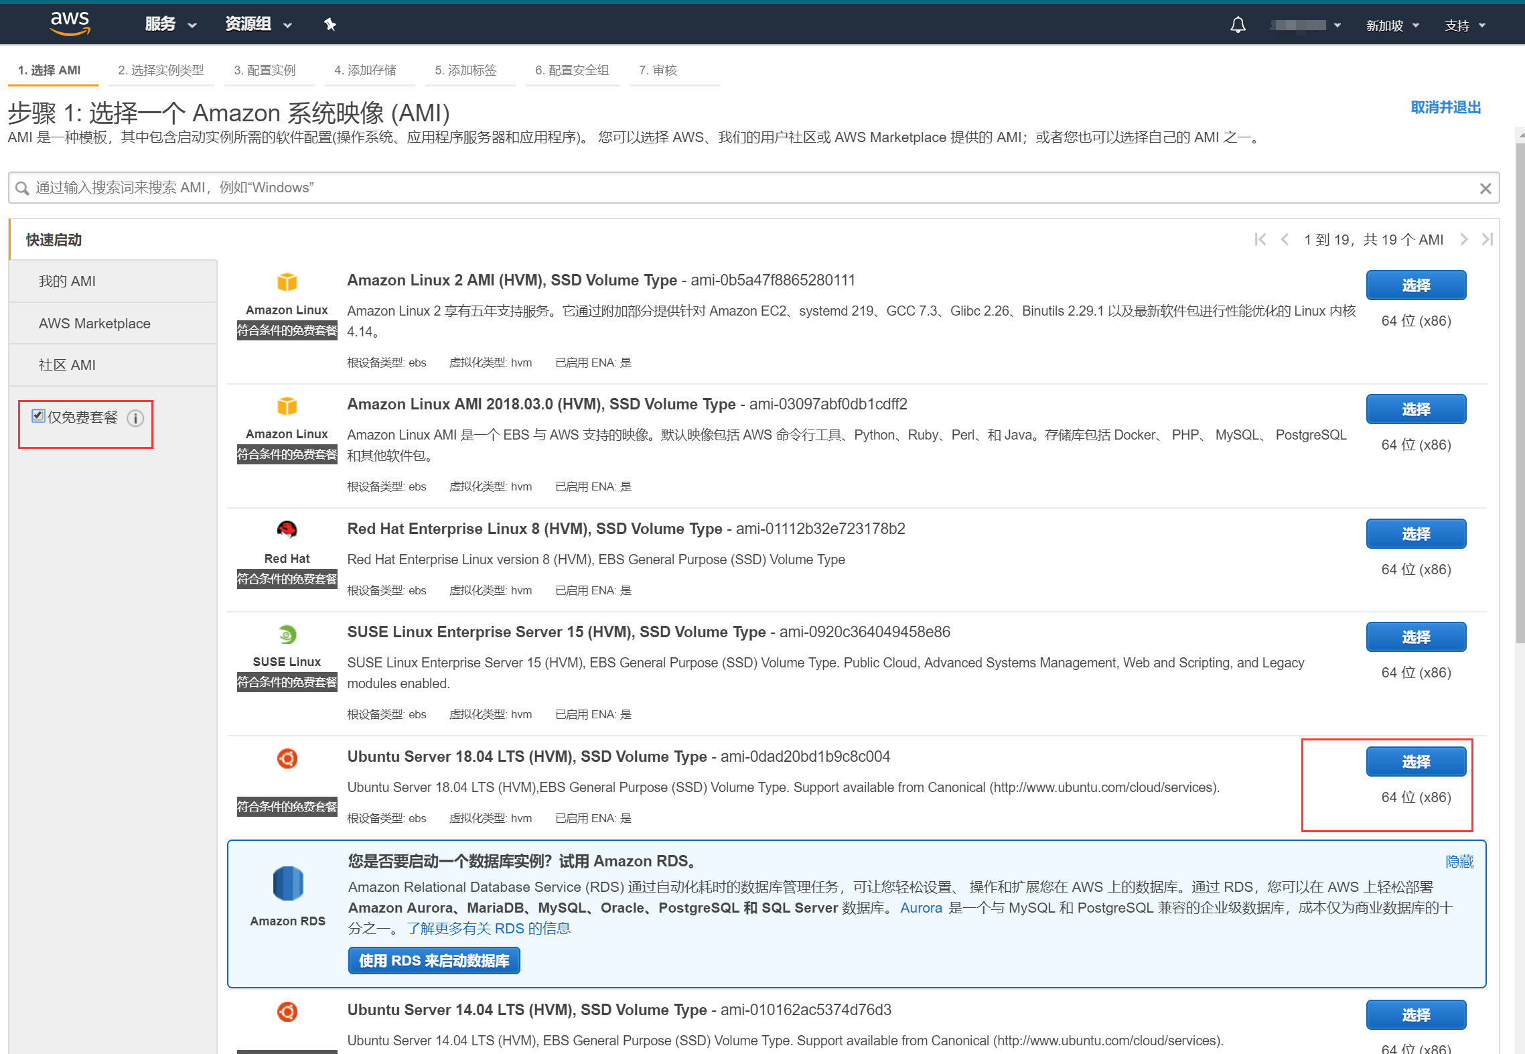Click the Amazon RDS database icon
Viewport: 1525px width, 1054px height.
pos(288,883)
